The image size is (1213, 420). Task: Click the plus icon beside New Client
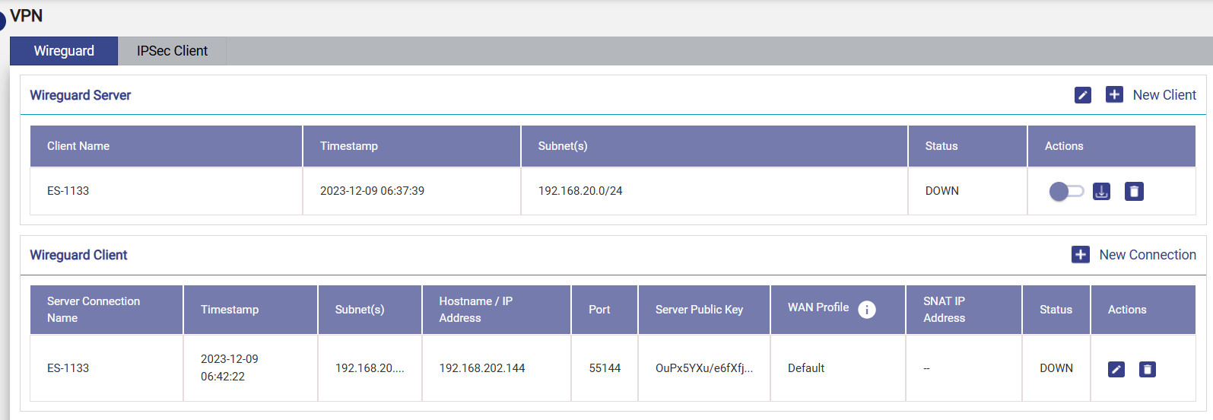1114,94
